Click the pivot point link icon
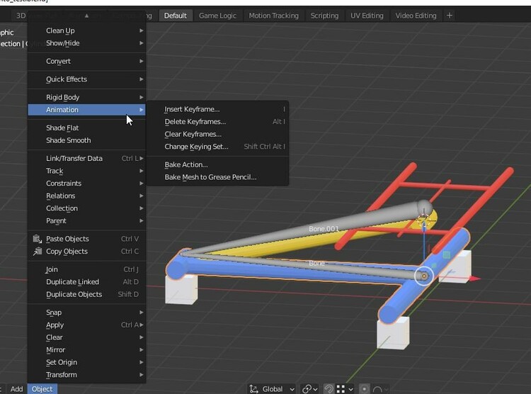The width and height of the screenshot is (531, 394). click(307, 388)
